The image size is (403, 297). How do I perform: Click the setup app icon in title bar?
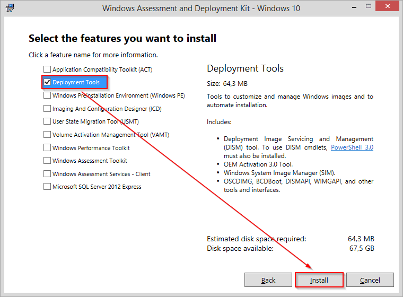pyautogui.click(x=10, y=8)
